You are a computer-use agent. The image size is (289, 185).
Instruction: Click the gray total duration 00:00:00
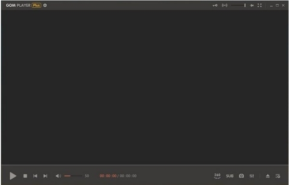(x=128, y=176)
